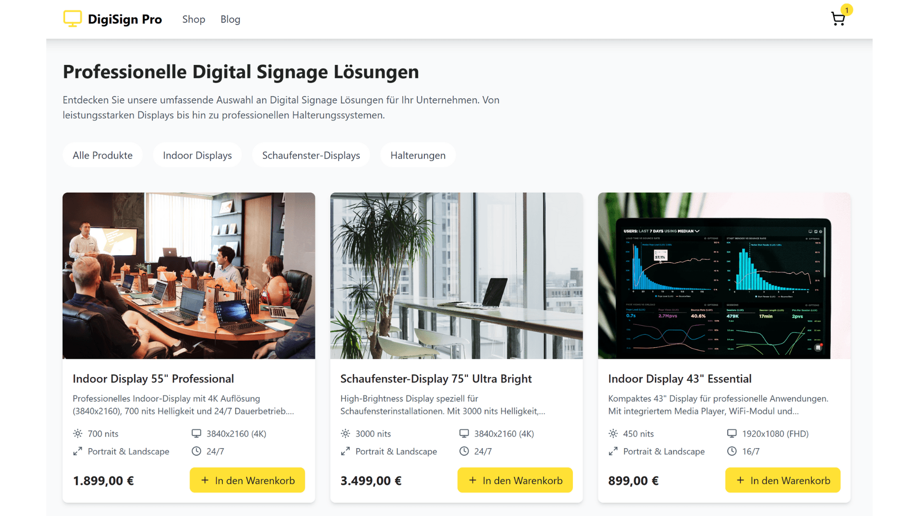Click the DigiSign Pro monitor logo
Viewport: 919px width, 516px height.
point(73,19)
